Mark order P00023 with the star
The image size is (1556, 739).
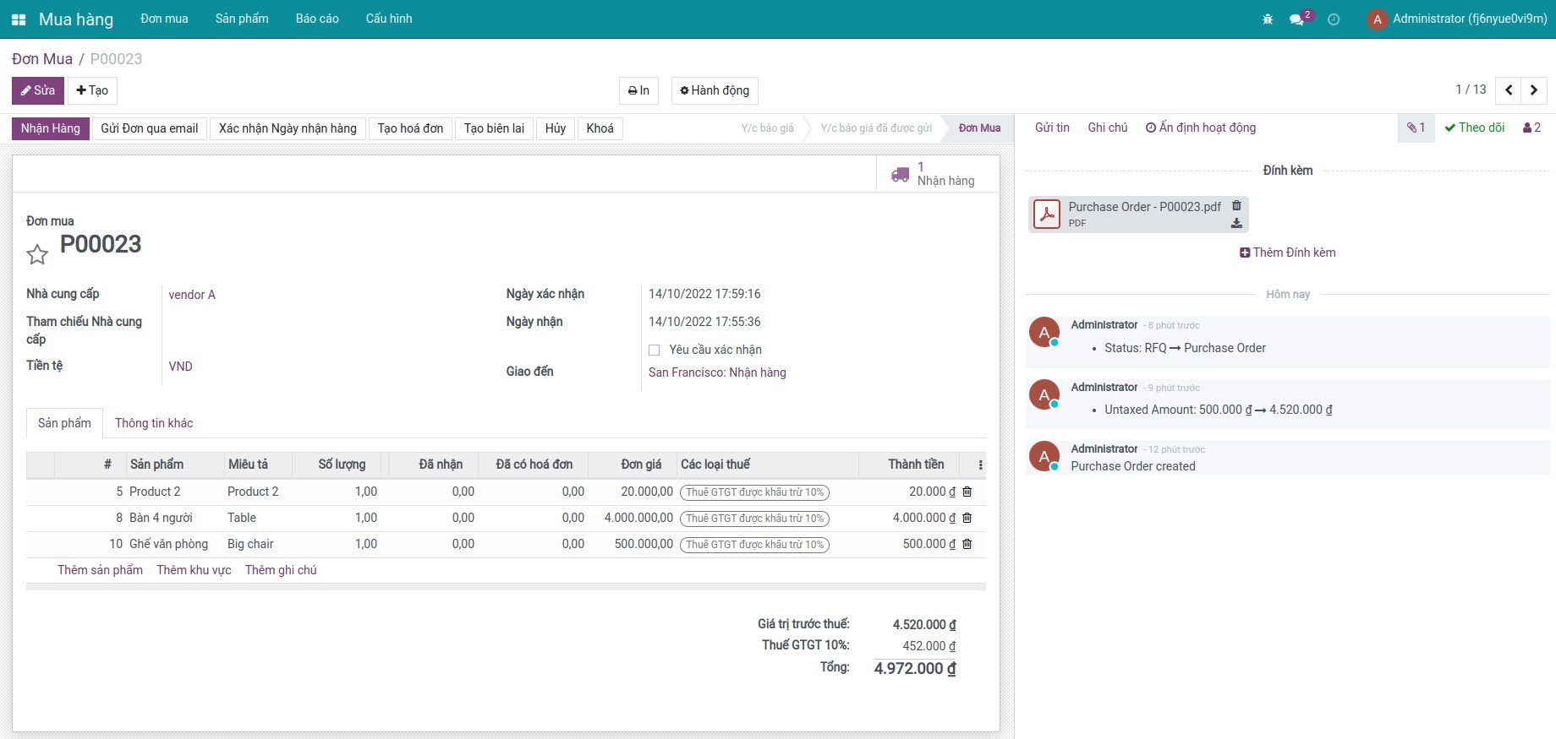click(37, 254)
